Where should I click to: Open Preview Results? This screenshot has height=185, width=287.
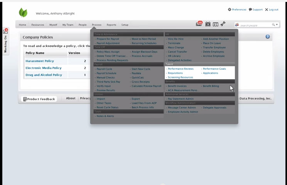(106, 90)
